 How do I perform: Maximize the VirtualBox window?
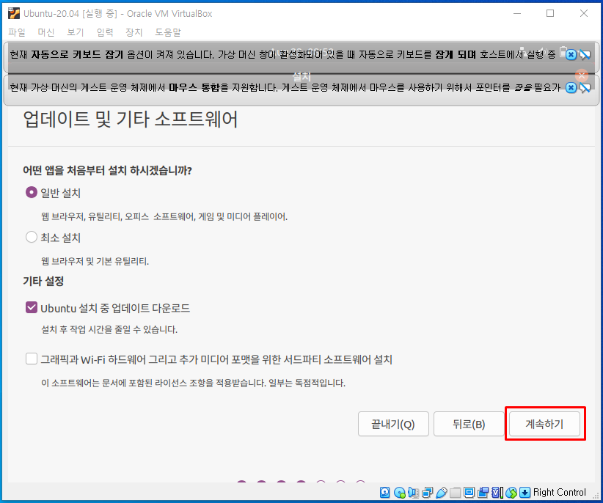(550, 13)
